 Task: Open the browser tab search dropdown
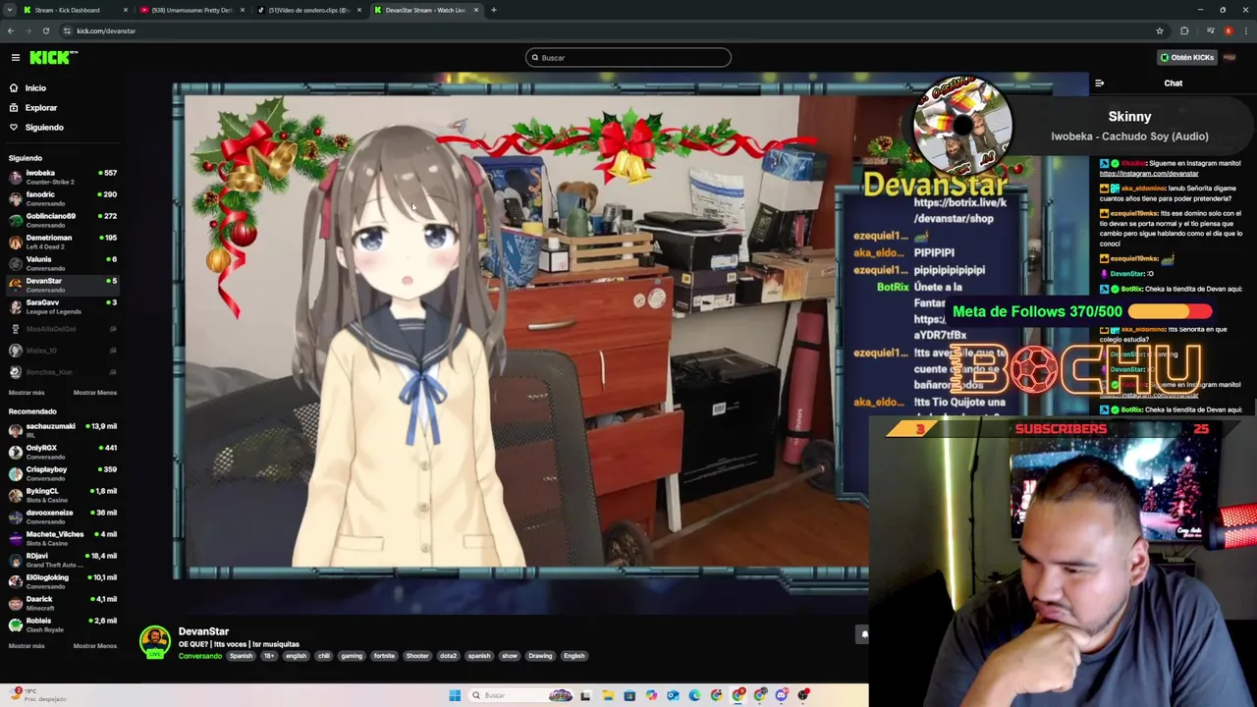9,10
